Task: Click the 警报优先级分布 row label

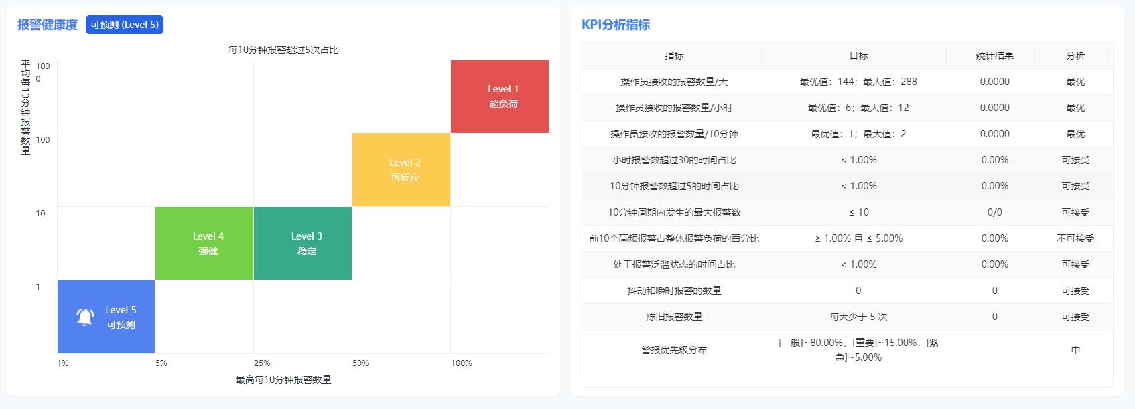Action: pos(674,350)
